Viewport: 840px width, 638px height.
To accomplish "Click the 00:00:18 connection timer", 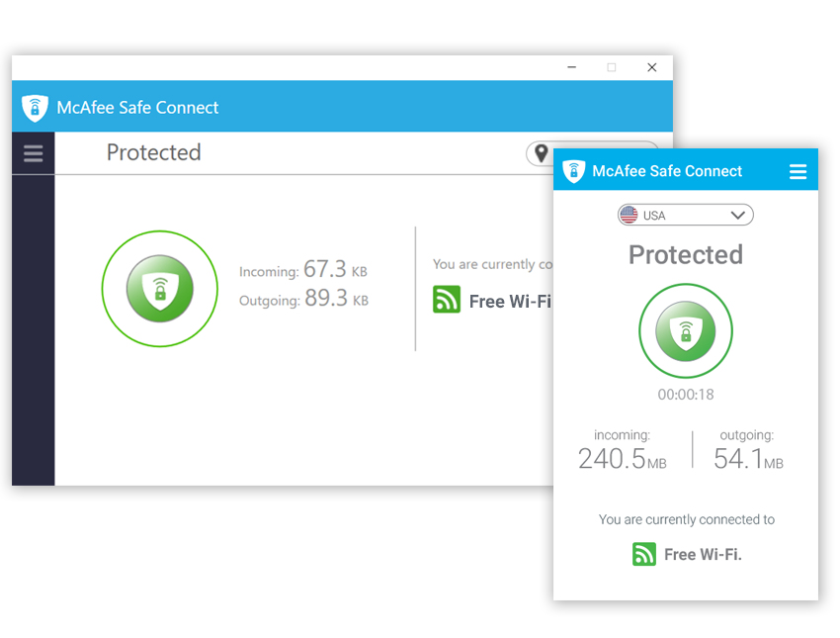I will (x=686, y=395).
